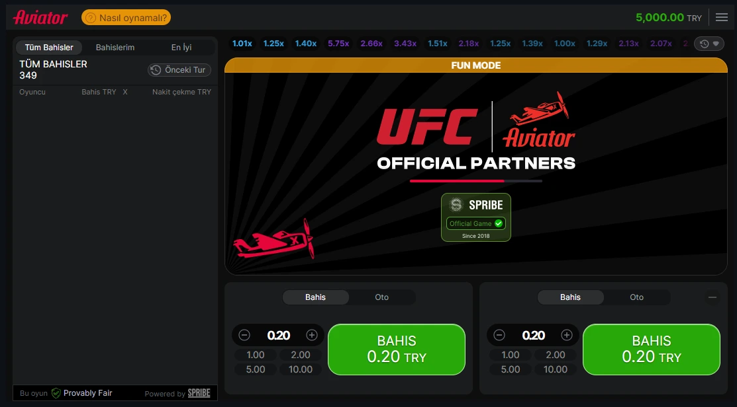
Task: Select Oto mode in the first bet panel
Action: click(x=381, y=297)
